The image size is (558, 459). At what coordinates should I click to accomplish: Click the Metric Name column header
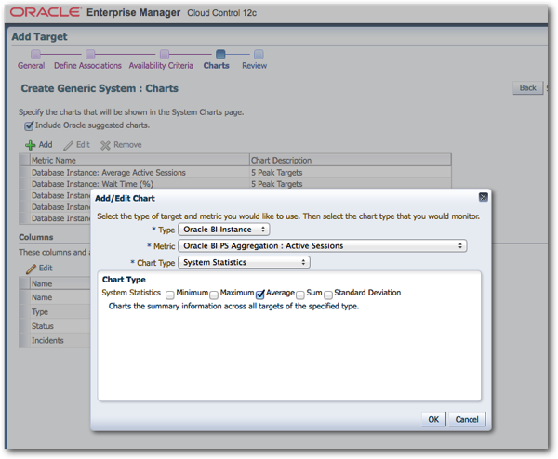click(139, 161)
